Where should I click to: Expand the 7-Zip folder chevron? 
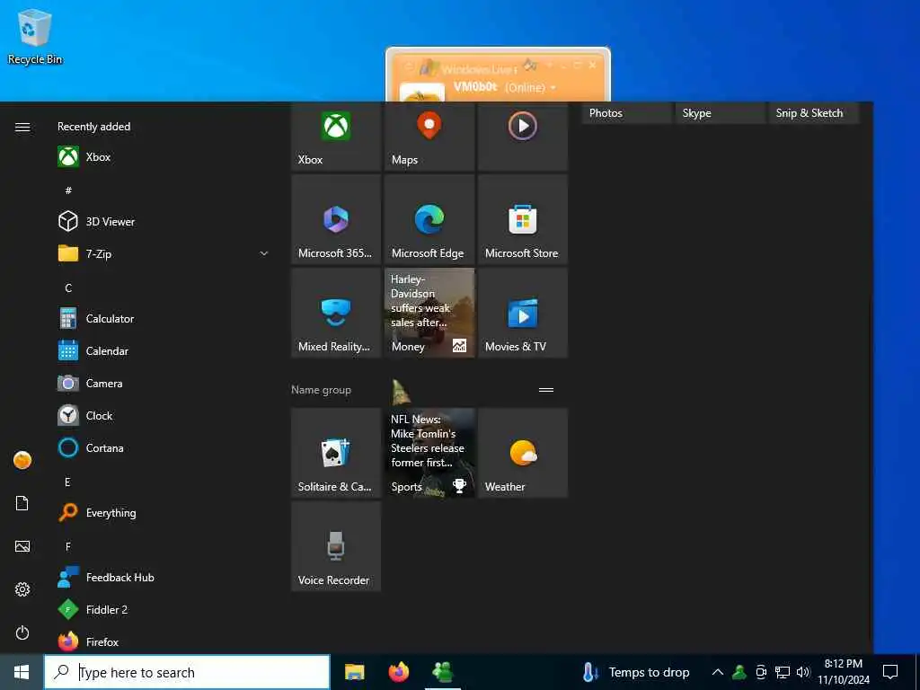264,253
